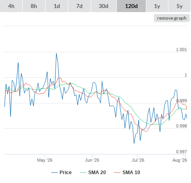Switch to the 8h time range
The image size is (191, 183).
34,6
